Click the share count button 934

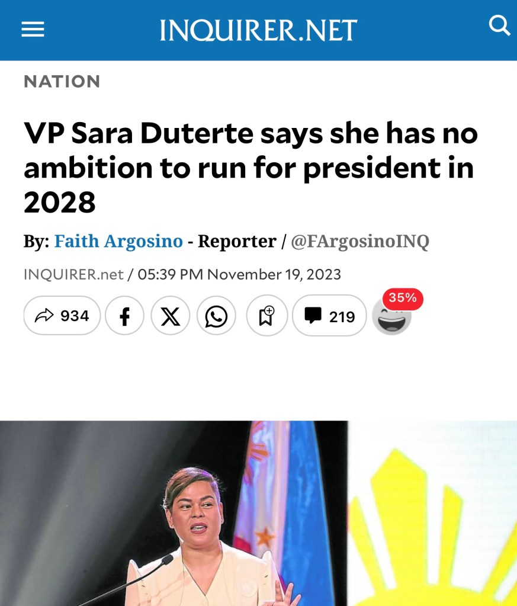tap(62, 316)
